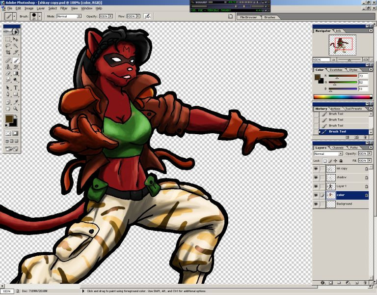This screenshot has width=377, height=295.
Task: Create new snapshot in History panel
Action: [x=356, y=137]
